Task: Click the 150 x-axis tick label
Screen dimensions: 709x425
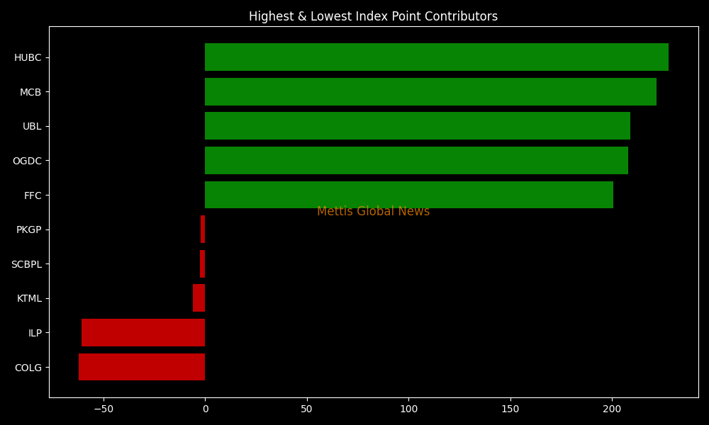Action: pyautogui.click(x=510, y=409)
